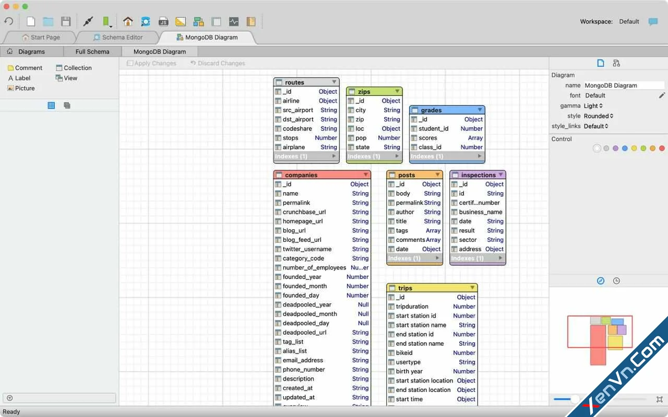
Task: Save with the floppy disk icon
Action: pos(66,21)
